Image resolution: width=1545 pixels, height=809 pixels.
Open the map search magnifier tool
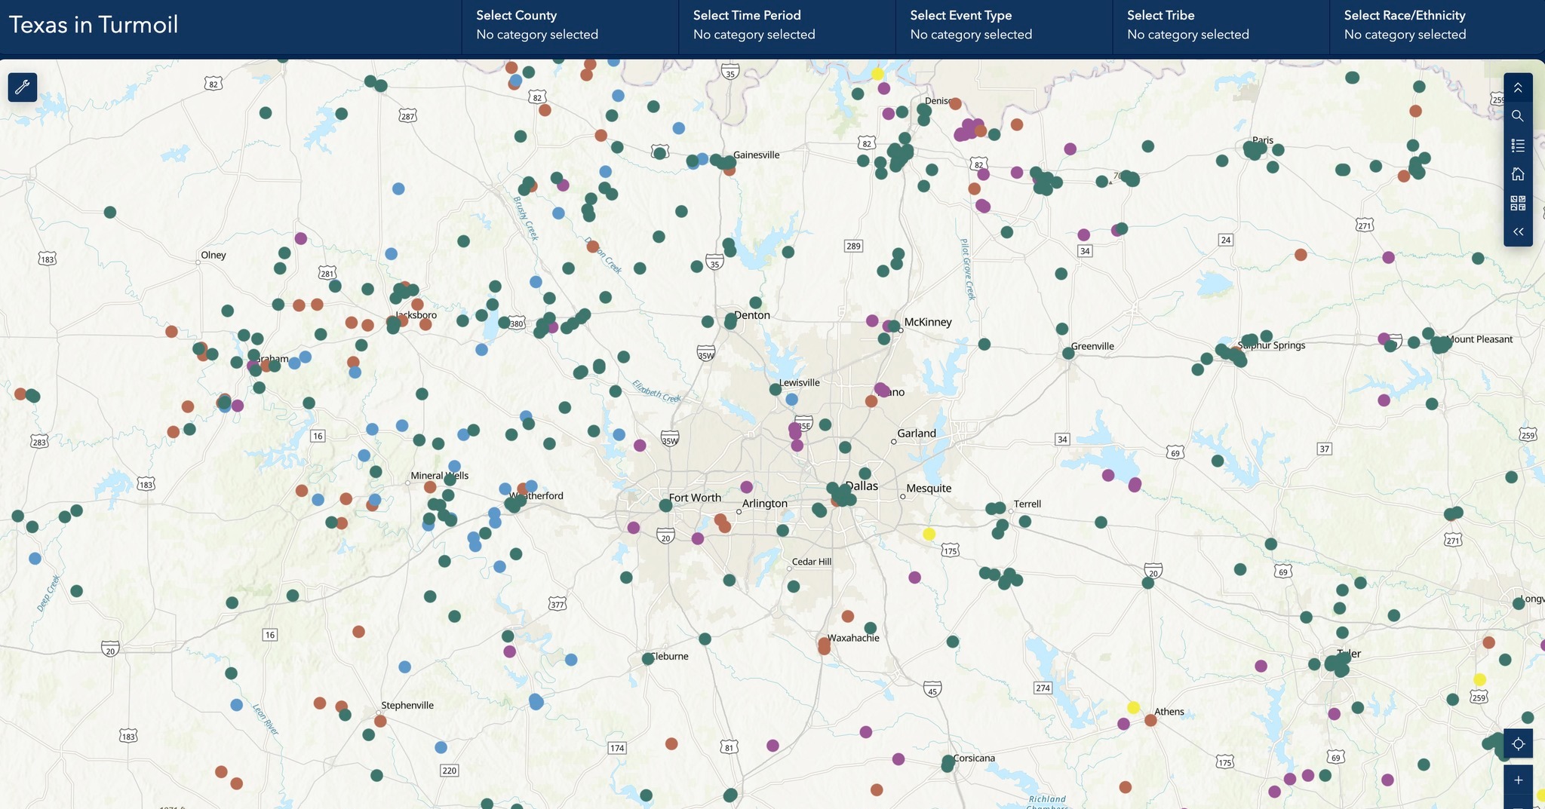1518,116
